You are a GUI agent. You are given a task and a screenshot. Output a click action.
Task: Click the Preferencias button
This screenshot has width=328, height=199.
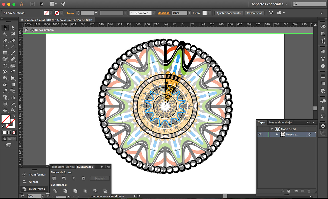click(x=254, y=13)
